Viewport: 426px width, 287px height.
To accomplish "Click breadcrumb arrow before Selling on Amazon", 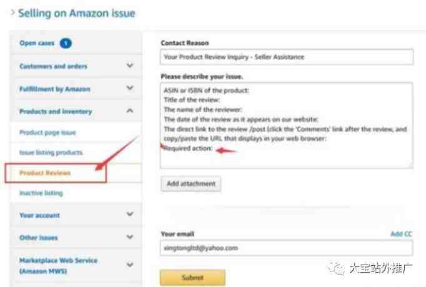I will pos(12,12).
